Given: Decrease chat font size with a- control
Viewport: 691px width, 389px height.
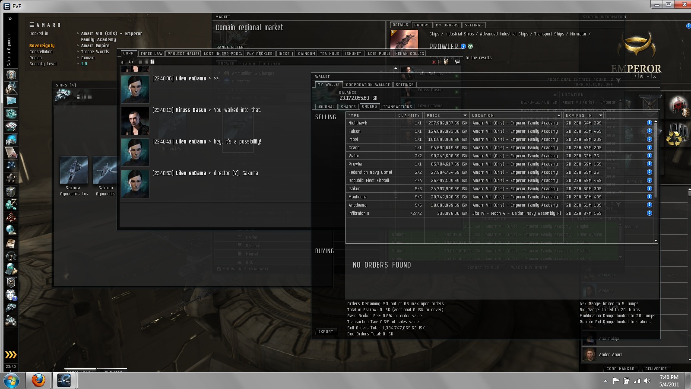Looking at the screenshot, I should 123,62.
